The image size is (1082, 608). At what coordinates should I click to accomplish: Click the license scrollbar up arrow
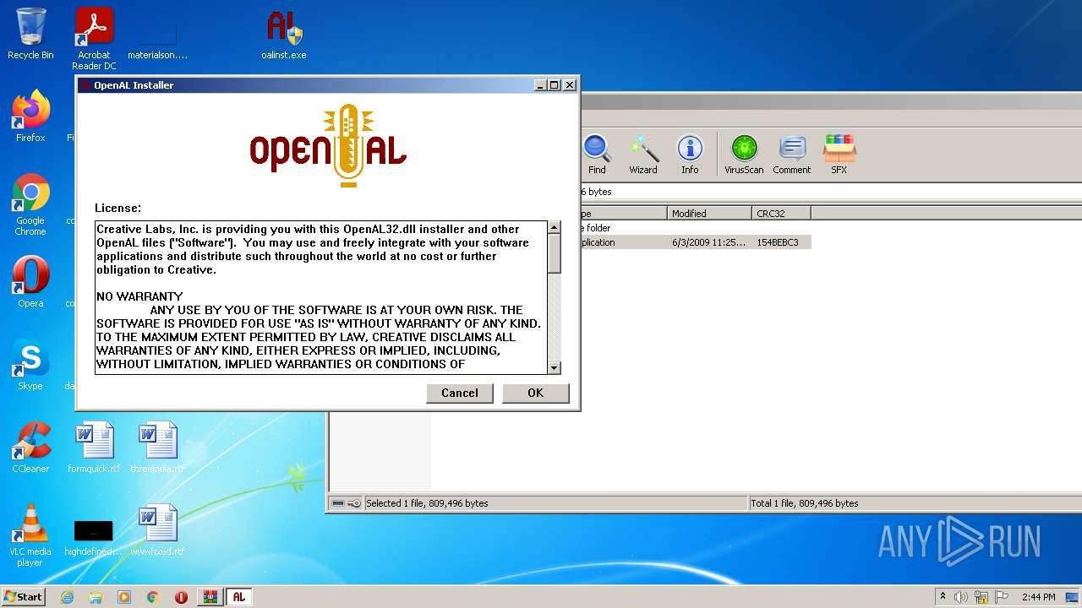(555, 227)
